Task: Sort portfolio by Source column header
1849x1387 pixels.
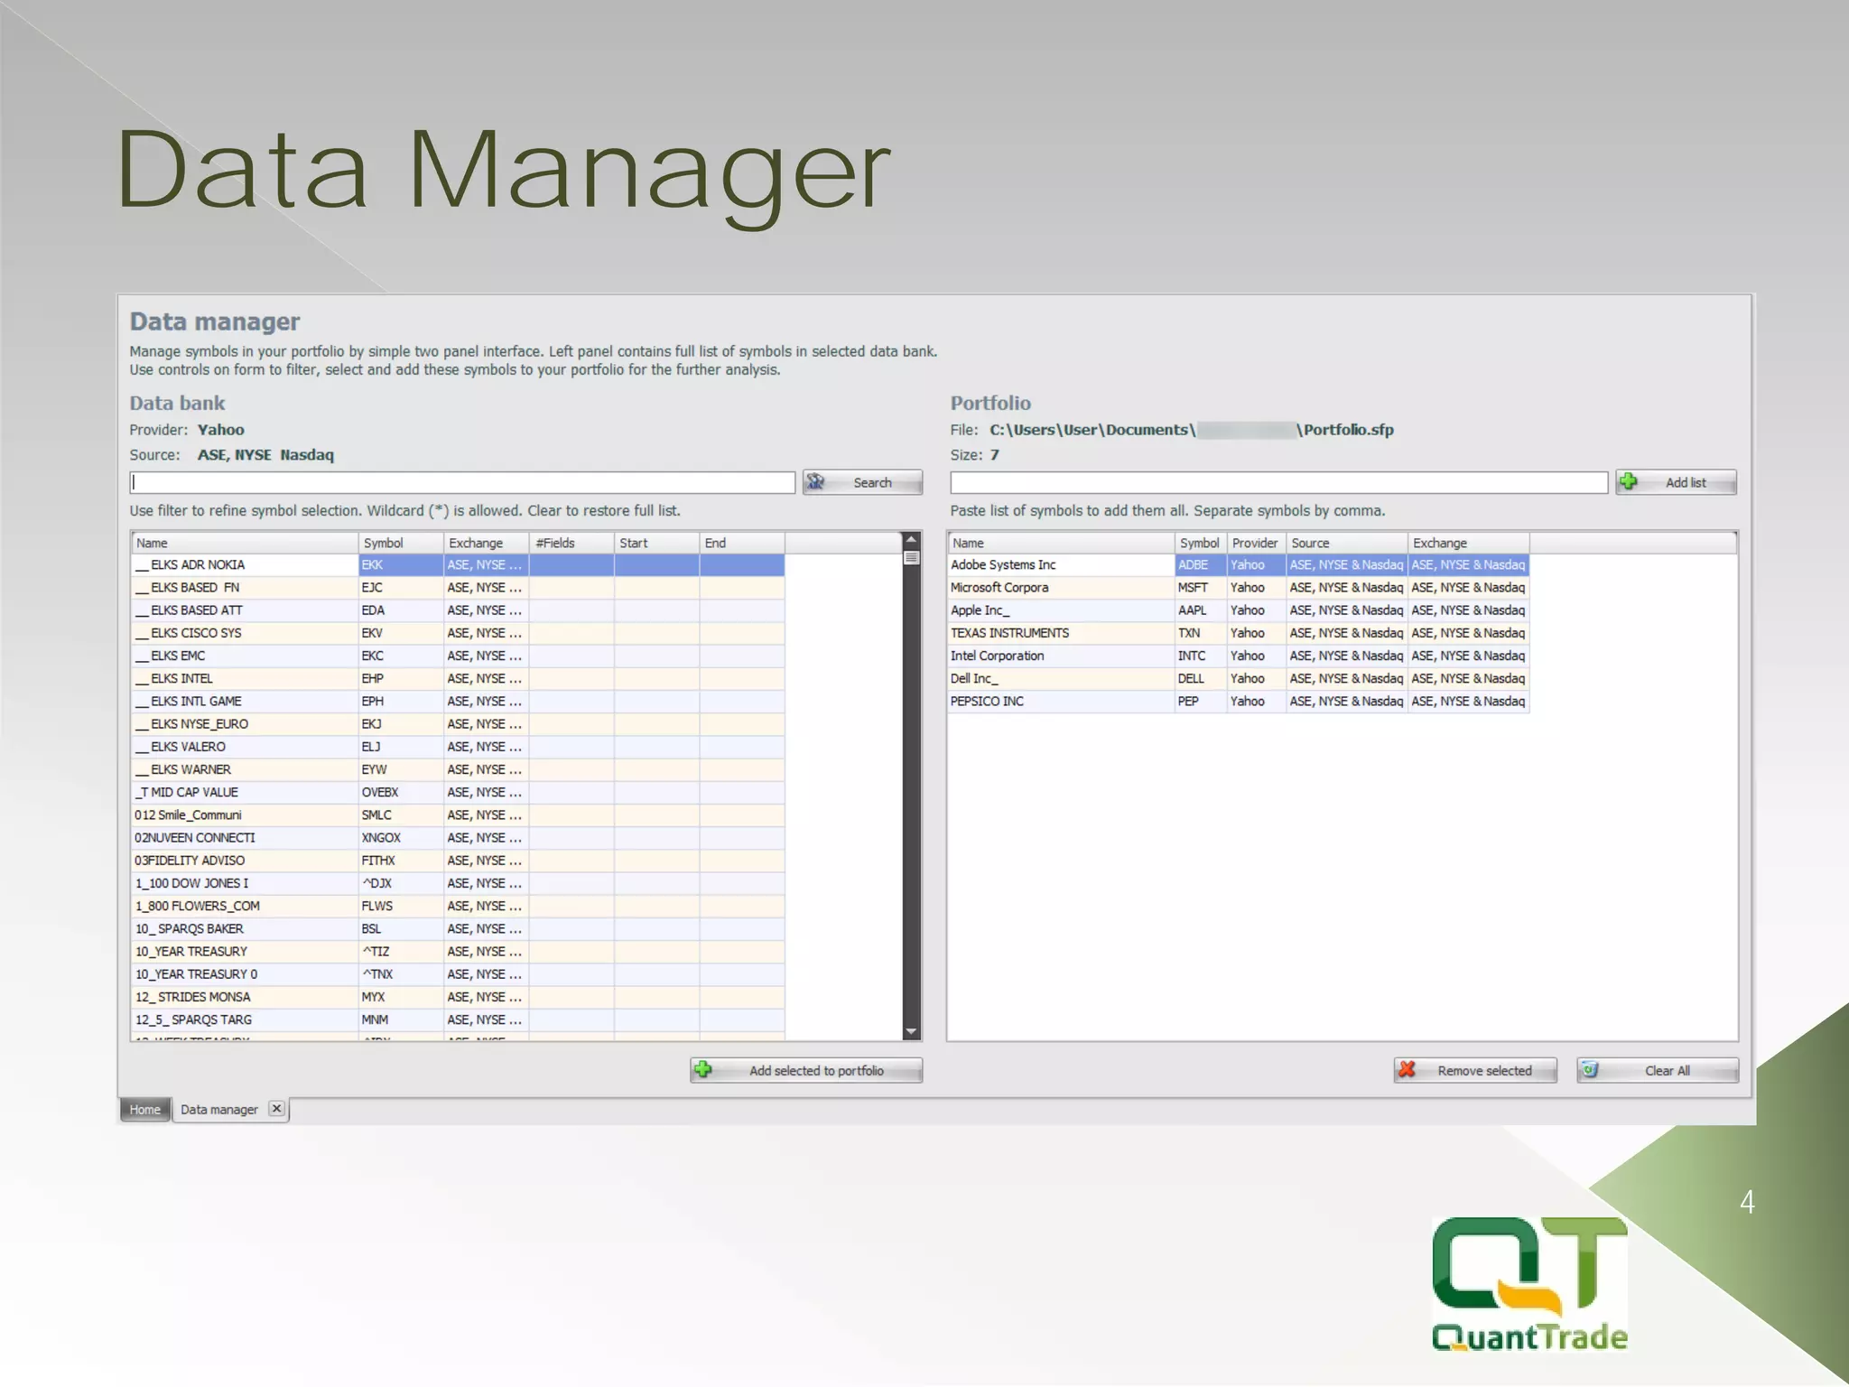Action: coord(1347,543)
